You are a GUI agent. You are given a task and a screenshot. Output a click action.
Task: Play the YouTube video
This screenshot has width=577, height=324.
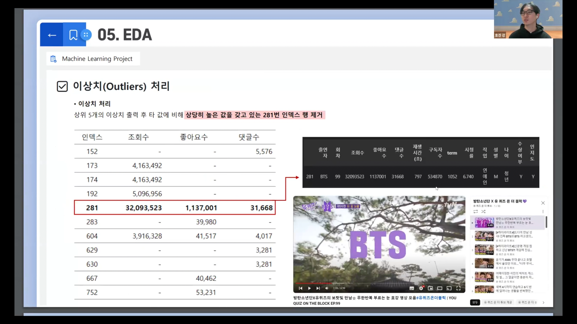309,288
